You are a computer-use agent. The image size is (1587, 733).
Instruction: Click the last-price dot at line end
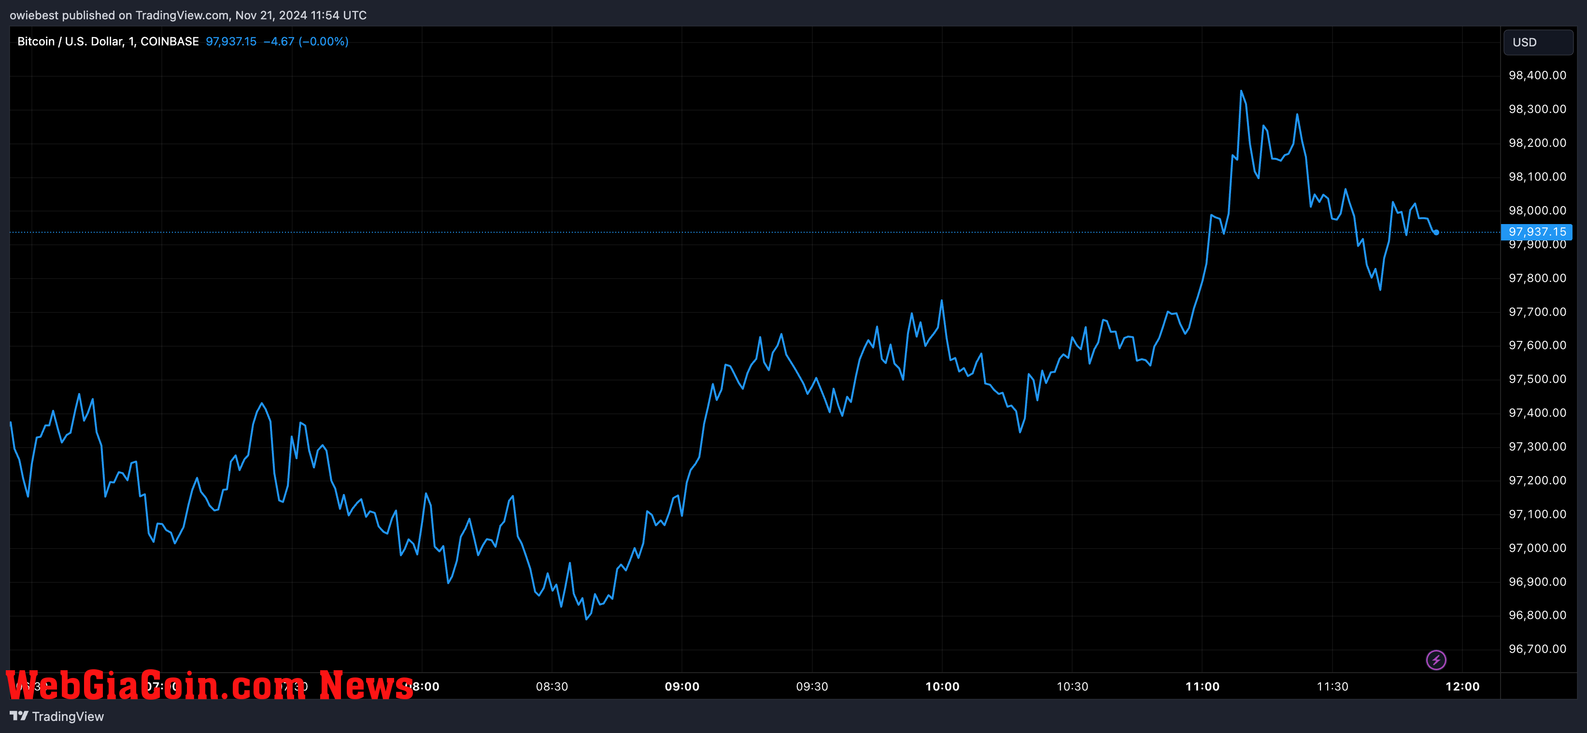(x=1436, y=232)
